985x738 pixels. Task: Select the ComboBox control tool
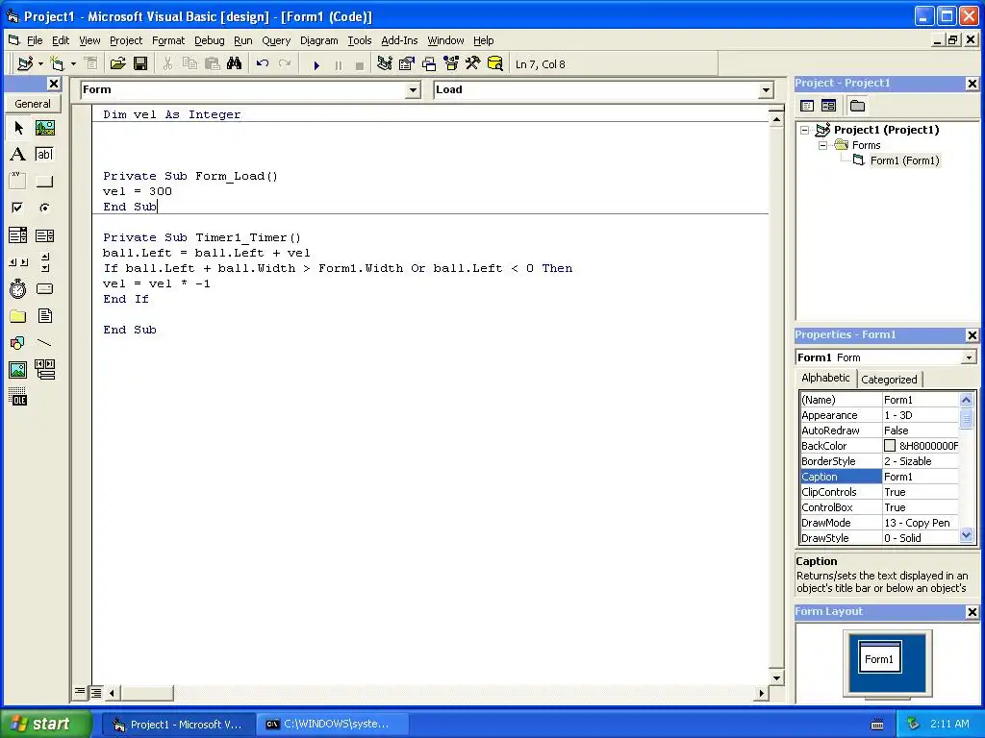18,235
